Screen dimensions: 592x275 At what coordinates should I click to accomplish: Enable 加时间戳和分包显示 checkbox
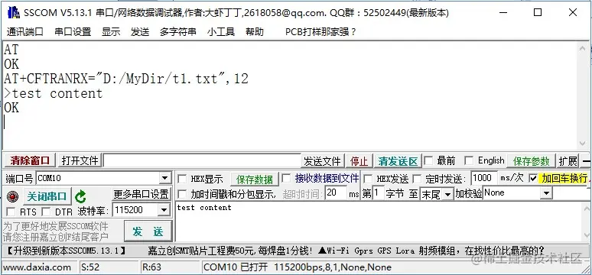[x=182, y=195]
